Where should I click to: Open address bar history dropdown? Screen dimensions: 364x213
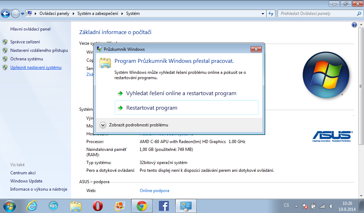point(263,14)
